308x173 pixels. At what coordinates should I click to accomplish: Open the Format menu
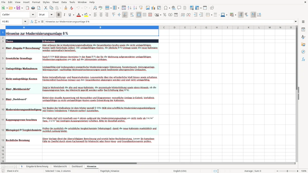point(36,2)
